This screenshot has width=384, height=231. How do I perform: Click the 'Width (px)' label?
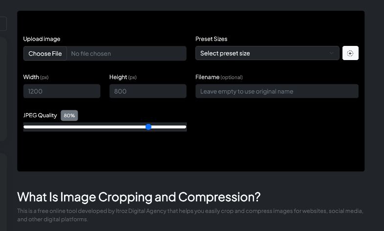(x=36, y=77)
